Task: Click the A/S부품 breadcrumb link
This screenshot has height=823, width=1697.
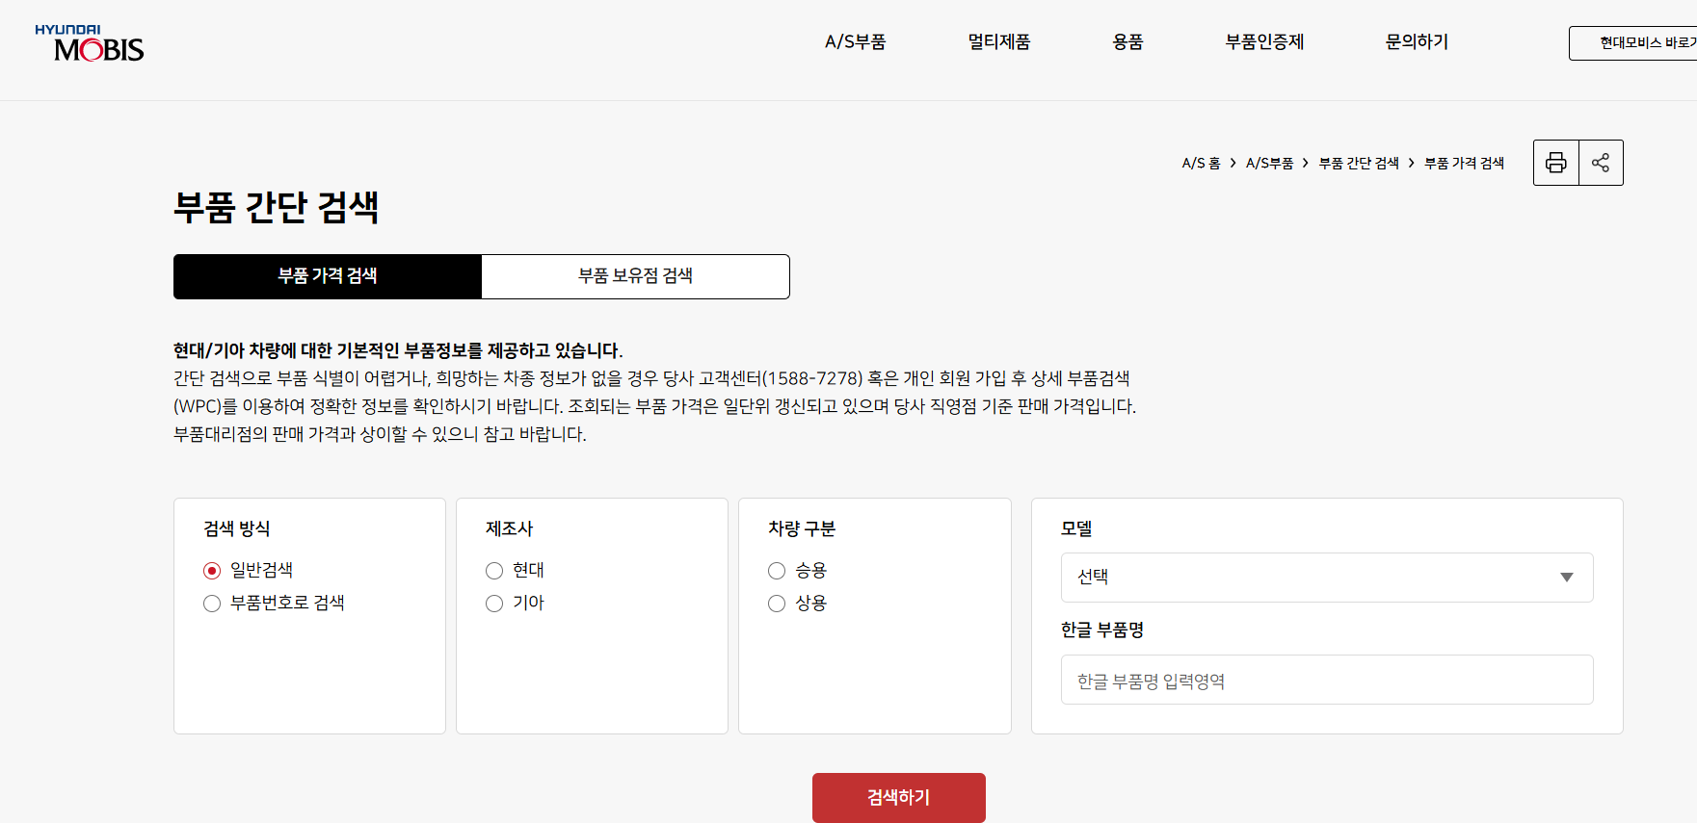Action: [x=1269, y=164]
